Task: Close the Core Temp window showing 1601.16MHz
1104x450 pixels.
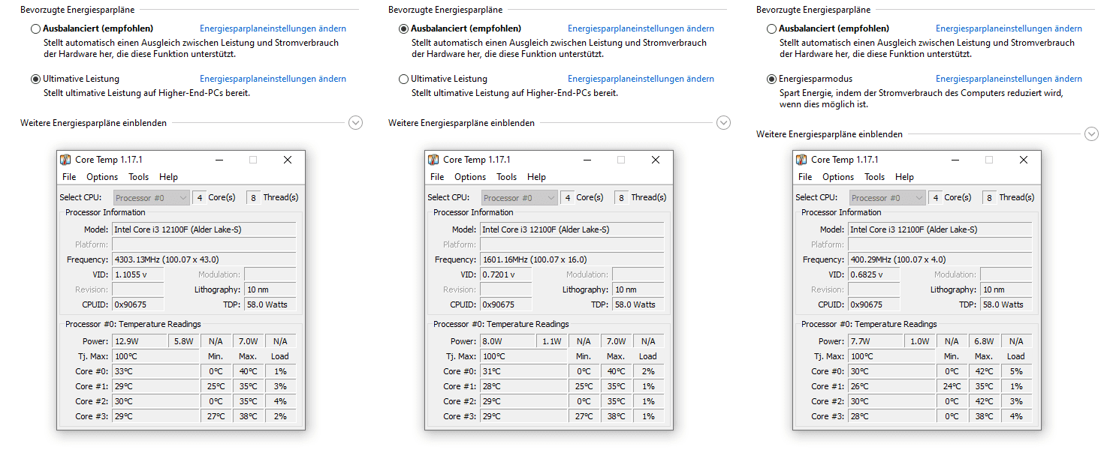Action: pos(656,160)
